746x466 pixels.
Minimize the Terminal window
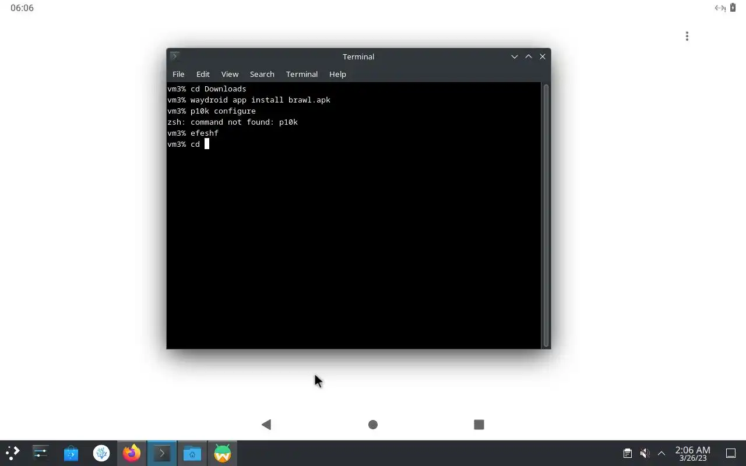click(x=515, y=57)
